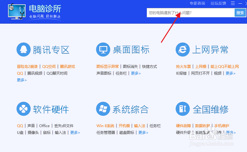
Task: Select the Office link
Action: click(x=44, y=126)
